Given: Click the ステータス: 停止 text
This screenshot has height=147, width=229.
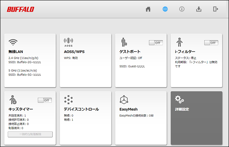Looking at the screenshot, I should pyautogui.click(x=185, y=58).
